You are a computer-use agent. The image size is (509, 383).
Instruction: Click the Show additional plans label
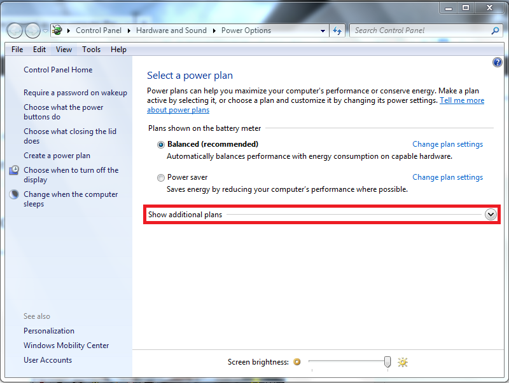(185, 215)
